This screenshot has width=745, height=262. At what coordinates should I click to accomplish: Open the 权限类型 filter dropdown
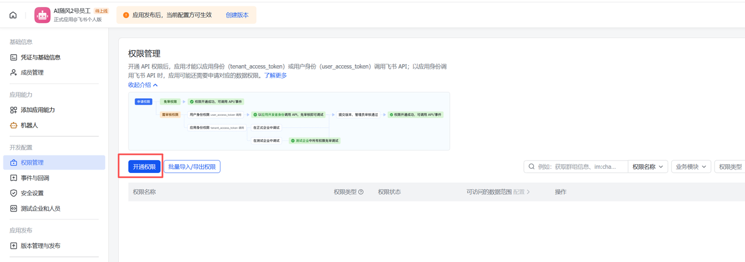pos(730,167)
